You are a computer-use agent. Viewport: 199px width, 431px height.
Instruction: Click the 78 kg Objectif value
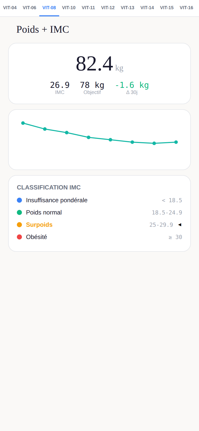[92, 85]
